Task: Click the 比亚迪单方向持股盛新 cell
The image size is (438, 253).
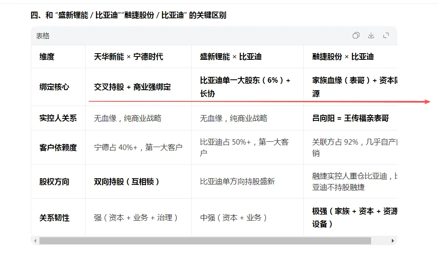Action: (x=237, y=182)
